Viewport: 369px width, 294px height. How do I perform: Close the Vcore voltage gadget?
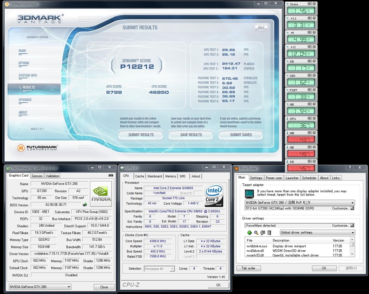click(x=314, y=4)
